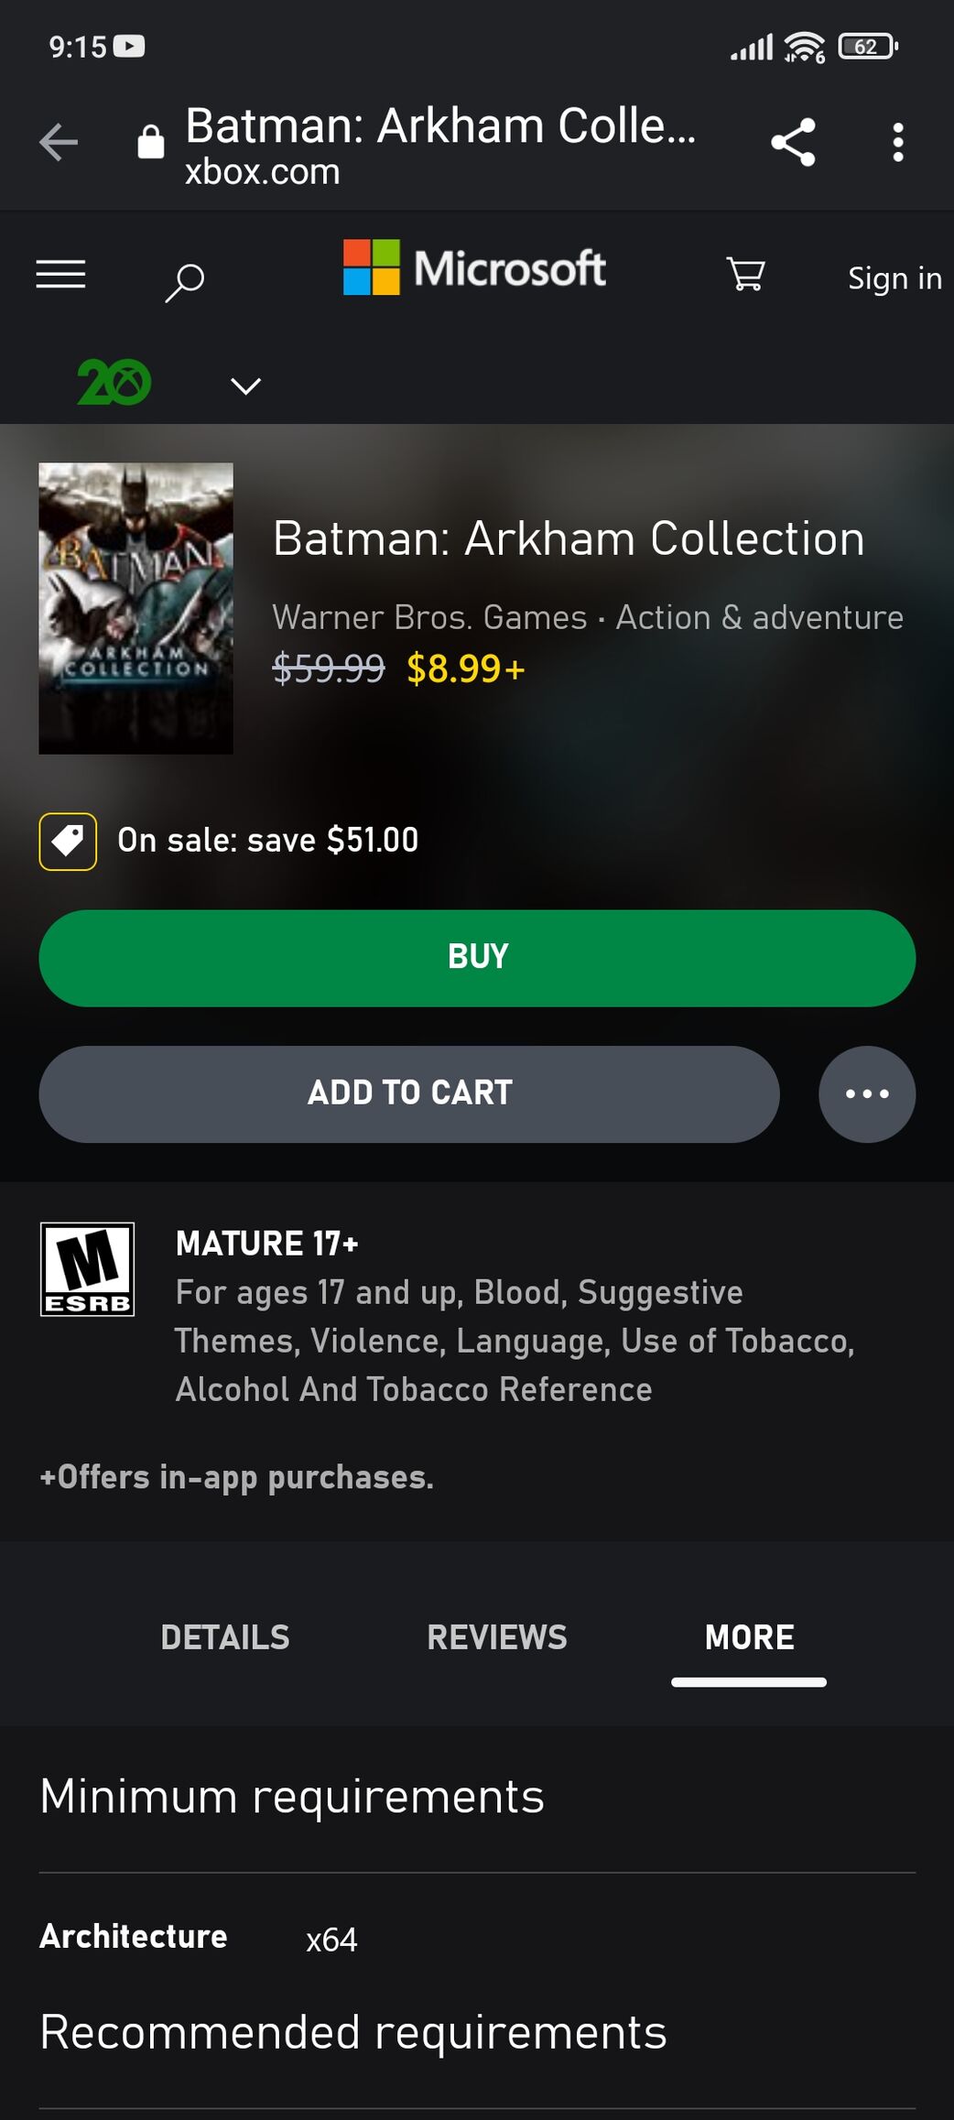This screenshot has width=954, height=2120.
Task: Select the MORE tab
Action: (x=749, y=1637)
